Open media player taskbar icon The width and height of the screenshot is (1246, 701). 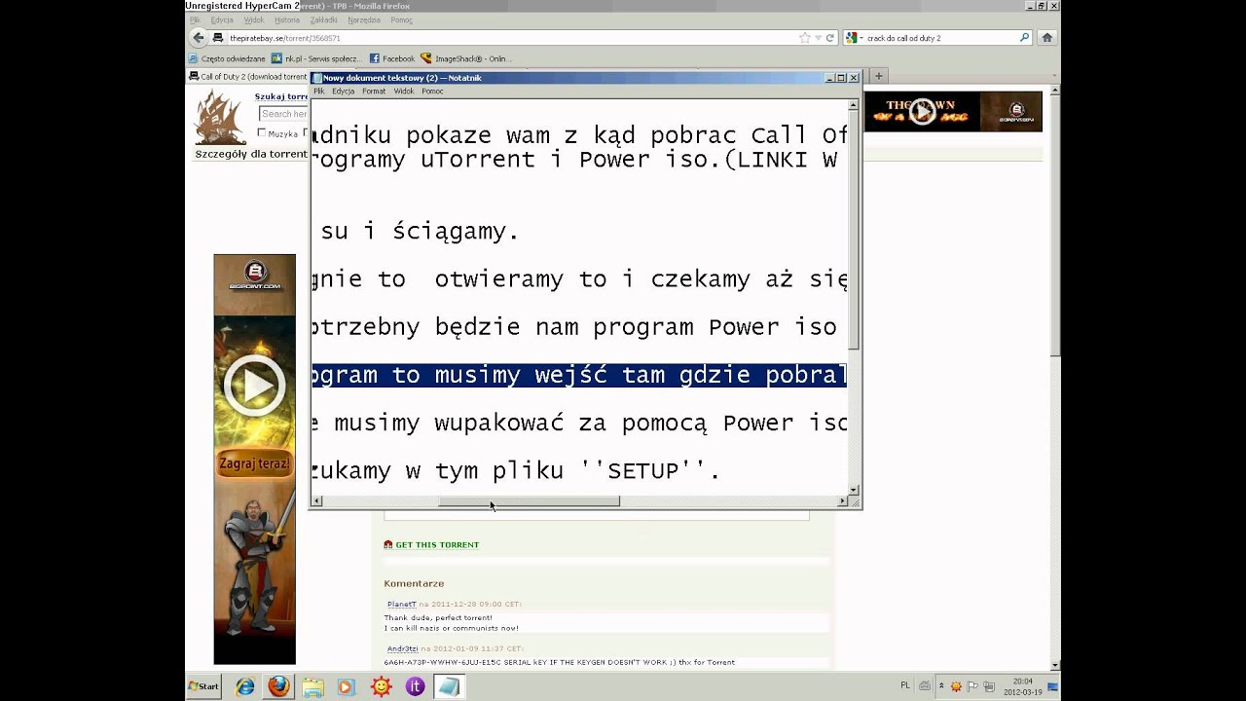[346, 686]
